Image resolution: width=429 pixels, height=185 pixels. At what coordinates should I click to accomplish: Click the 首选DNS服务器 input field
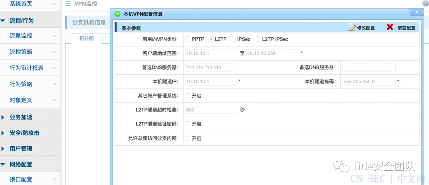pyautogui.click(x=212, y=67)
